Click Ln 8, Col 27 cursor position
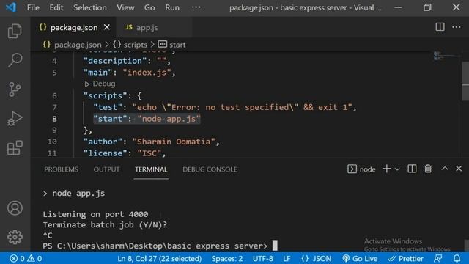Image resolution: width=469 pixels, height=264 pixels. coord(160,258)
